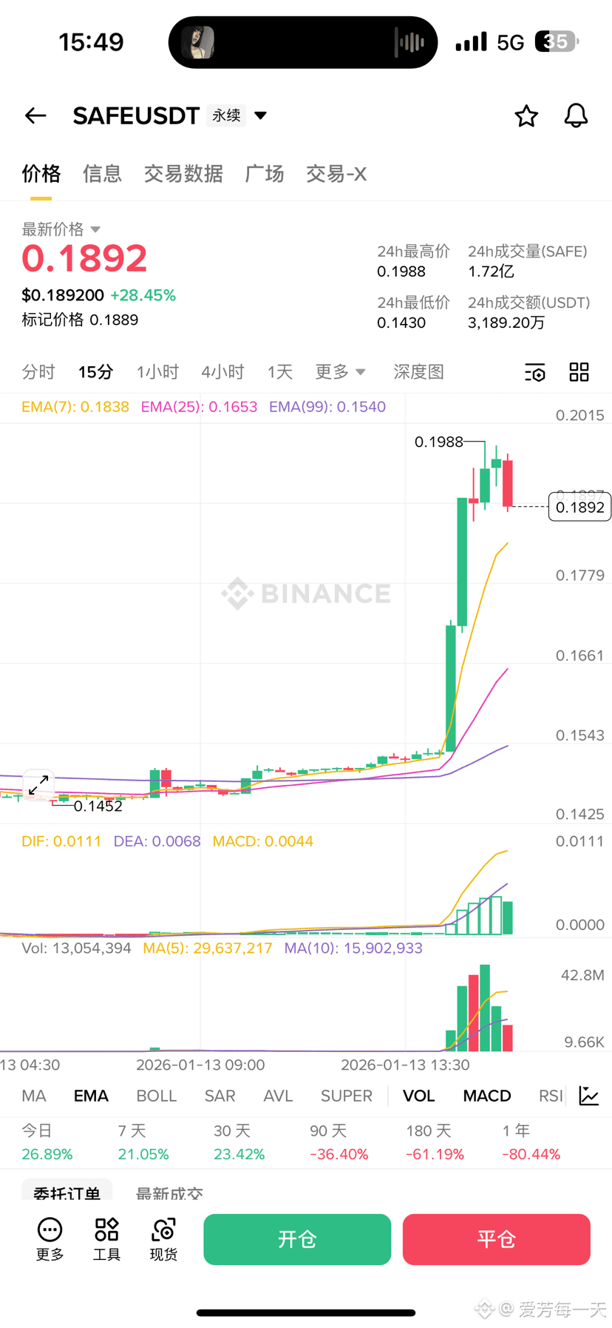Open the chart settings icon
This screenshot has width=612, height=1328.
coord(534,372)
